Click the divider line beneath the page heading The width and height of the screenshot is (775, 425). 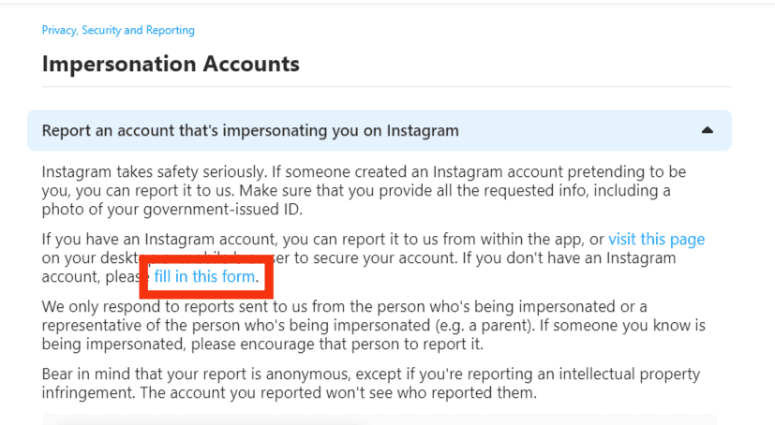(386, 87)
